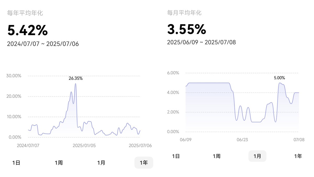Screen dimensions: 314x177
Task: Click the 2.00% y-axis label
Action: coord(173,112)
